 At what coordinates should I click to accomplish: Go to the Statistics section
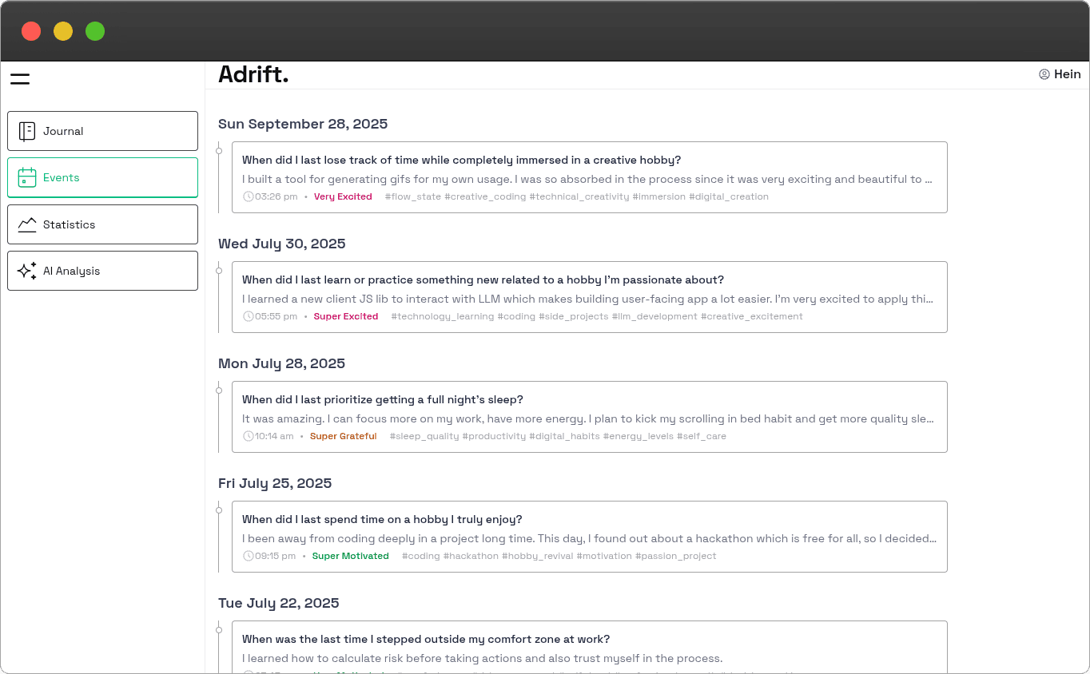pyautogui.click(x=102, y=224)
